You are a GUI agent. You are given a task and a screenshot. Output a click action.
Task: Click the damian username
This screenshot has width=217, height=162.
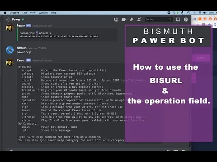pyautogui.click(x=22, y=48)
